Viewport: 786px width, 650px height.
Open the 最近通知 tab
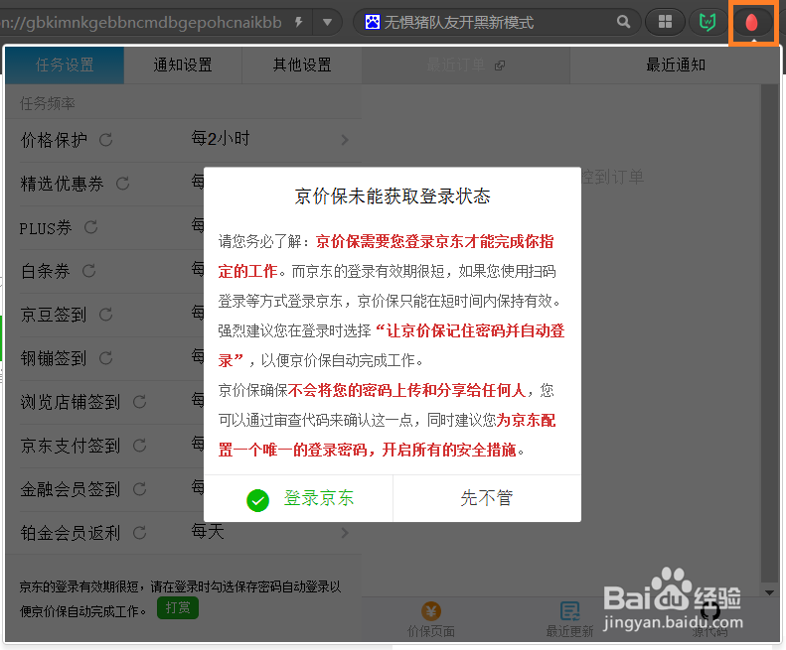click(x=676, y=65)
